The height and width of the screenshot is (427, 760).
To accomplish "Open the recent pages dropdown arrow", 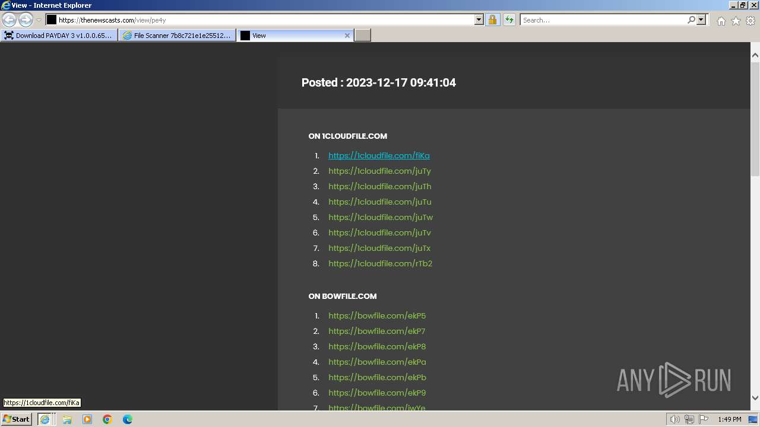I will [x=39, y=20].
